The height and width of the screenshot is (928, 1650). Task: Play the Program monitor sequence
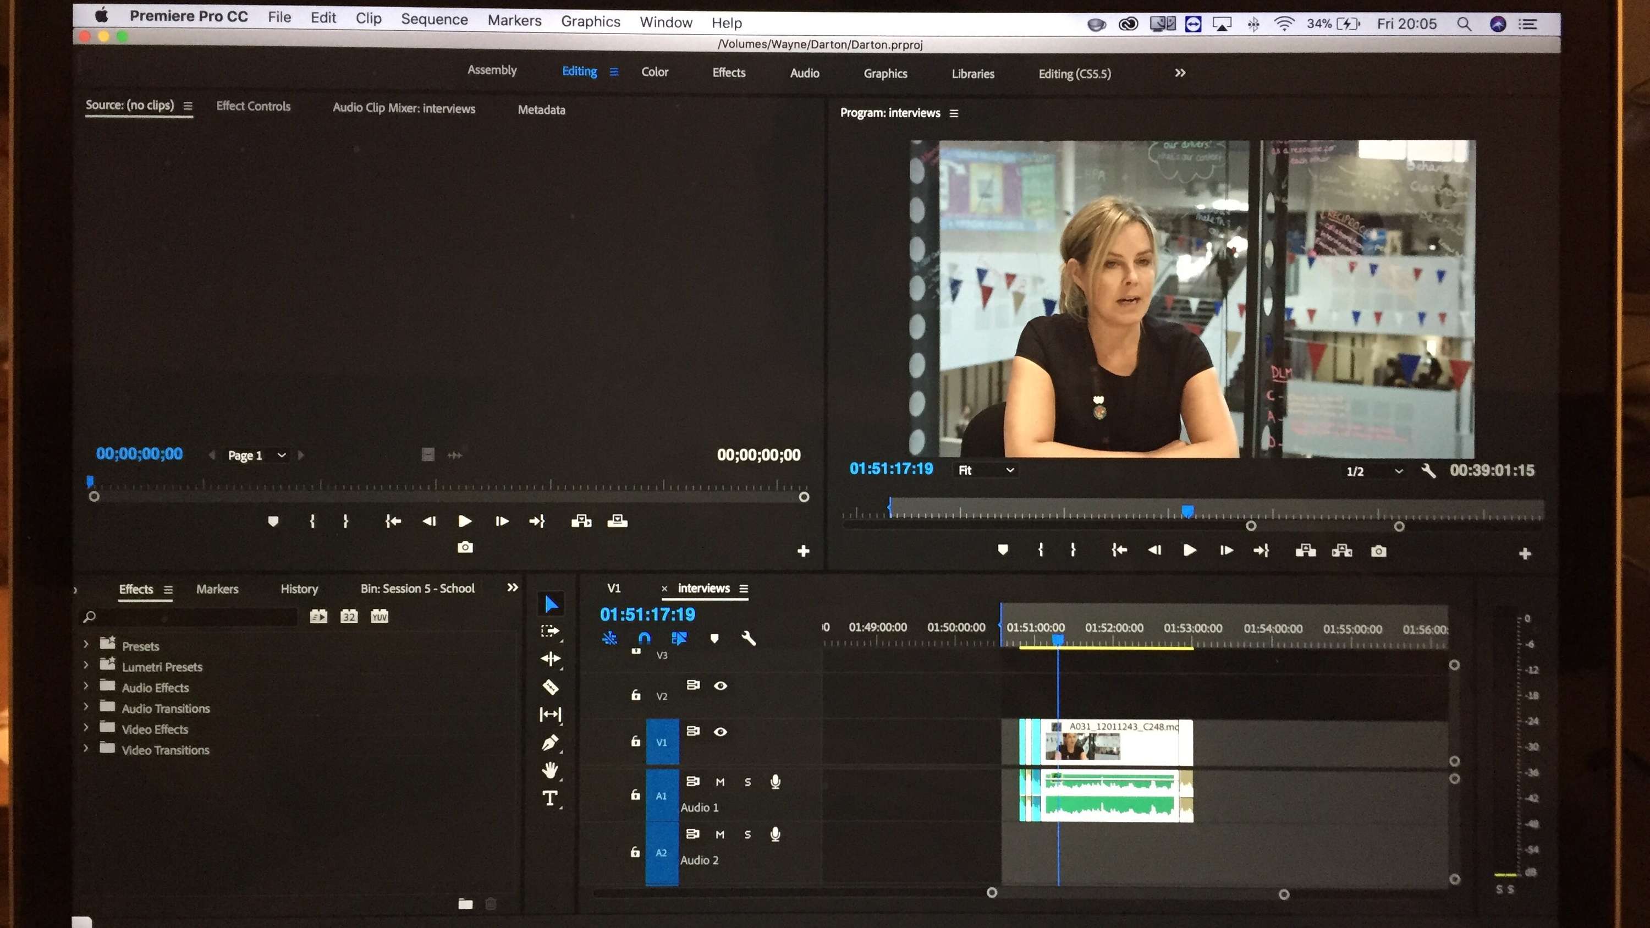coord(1190,550)
